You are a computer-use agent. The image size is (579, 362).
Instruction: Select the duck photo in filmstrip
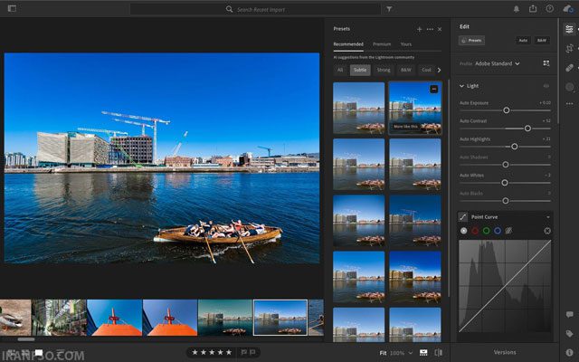(15, 318)
